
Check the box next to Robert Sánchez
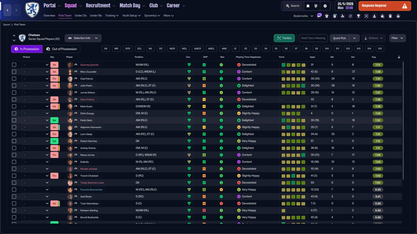click(x=14, y=141)
